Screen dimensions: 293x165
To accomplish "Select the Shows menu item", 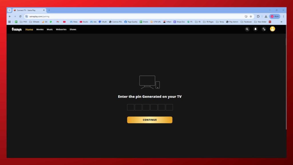I will click(x=73, y=30).
